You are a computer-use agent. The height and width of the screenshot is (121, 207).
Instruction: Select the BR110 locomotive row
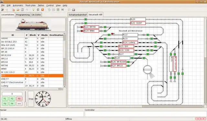(32, 59)
